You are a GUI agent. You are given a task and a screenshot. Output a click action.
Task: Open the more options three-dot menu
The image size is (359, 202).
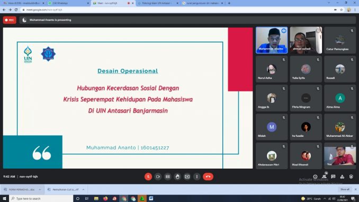point(197,177)
